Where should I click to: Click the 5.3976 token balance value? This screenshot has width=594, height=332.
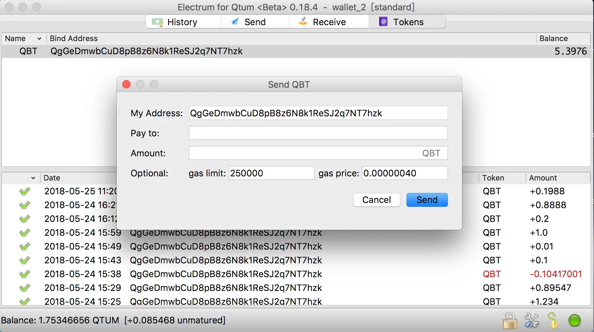point(571,51)
